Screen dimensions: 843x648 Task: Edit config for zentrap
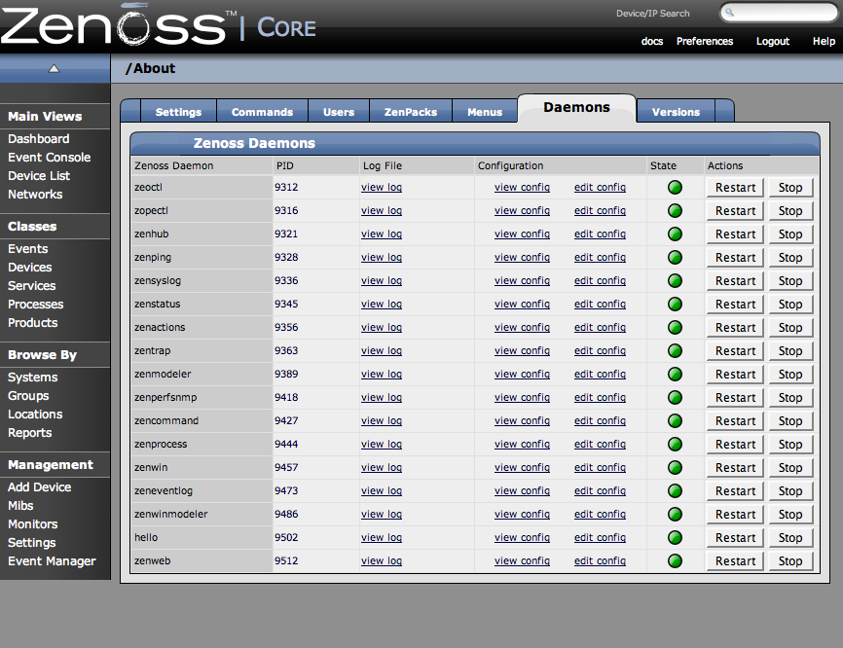600,351
